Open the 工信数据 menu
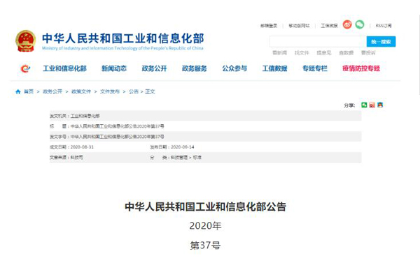The width and height of the screenshot is (420, 270). [275, 68]
